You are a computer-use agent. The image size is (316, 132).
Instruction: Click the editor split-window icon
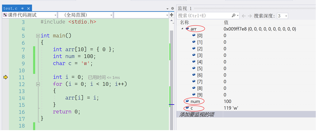[172, 15]
